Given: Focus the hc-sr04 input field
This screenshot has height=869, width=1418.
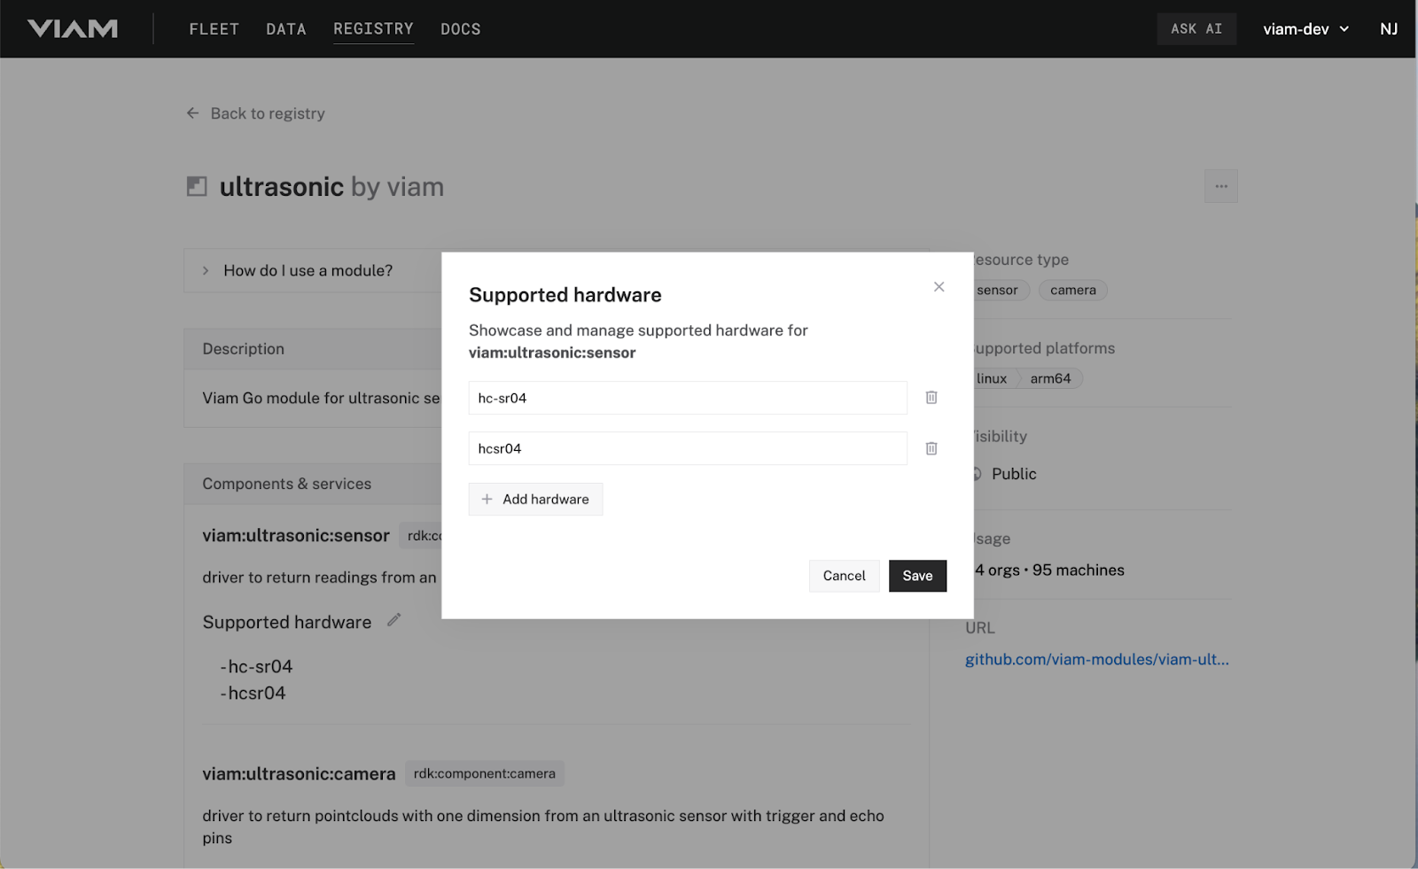Looking at the screenshot, I should (x=688, y=398).
